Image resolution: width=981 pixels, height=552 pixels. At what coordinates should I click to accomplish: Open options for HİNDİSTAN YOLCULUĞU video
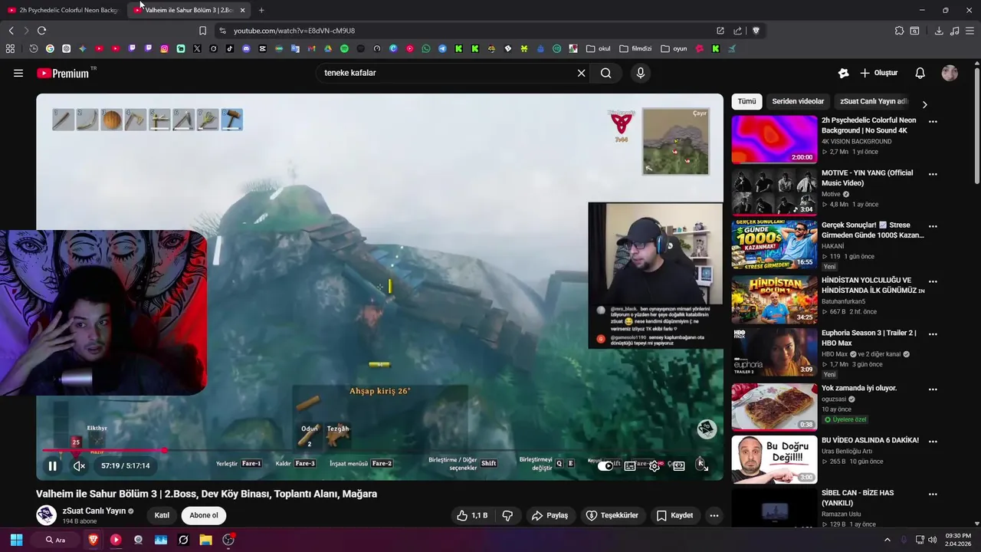933,281
